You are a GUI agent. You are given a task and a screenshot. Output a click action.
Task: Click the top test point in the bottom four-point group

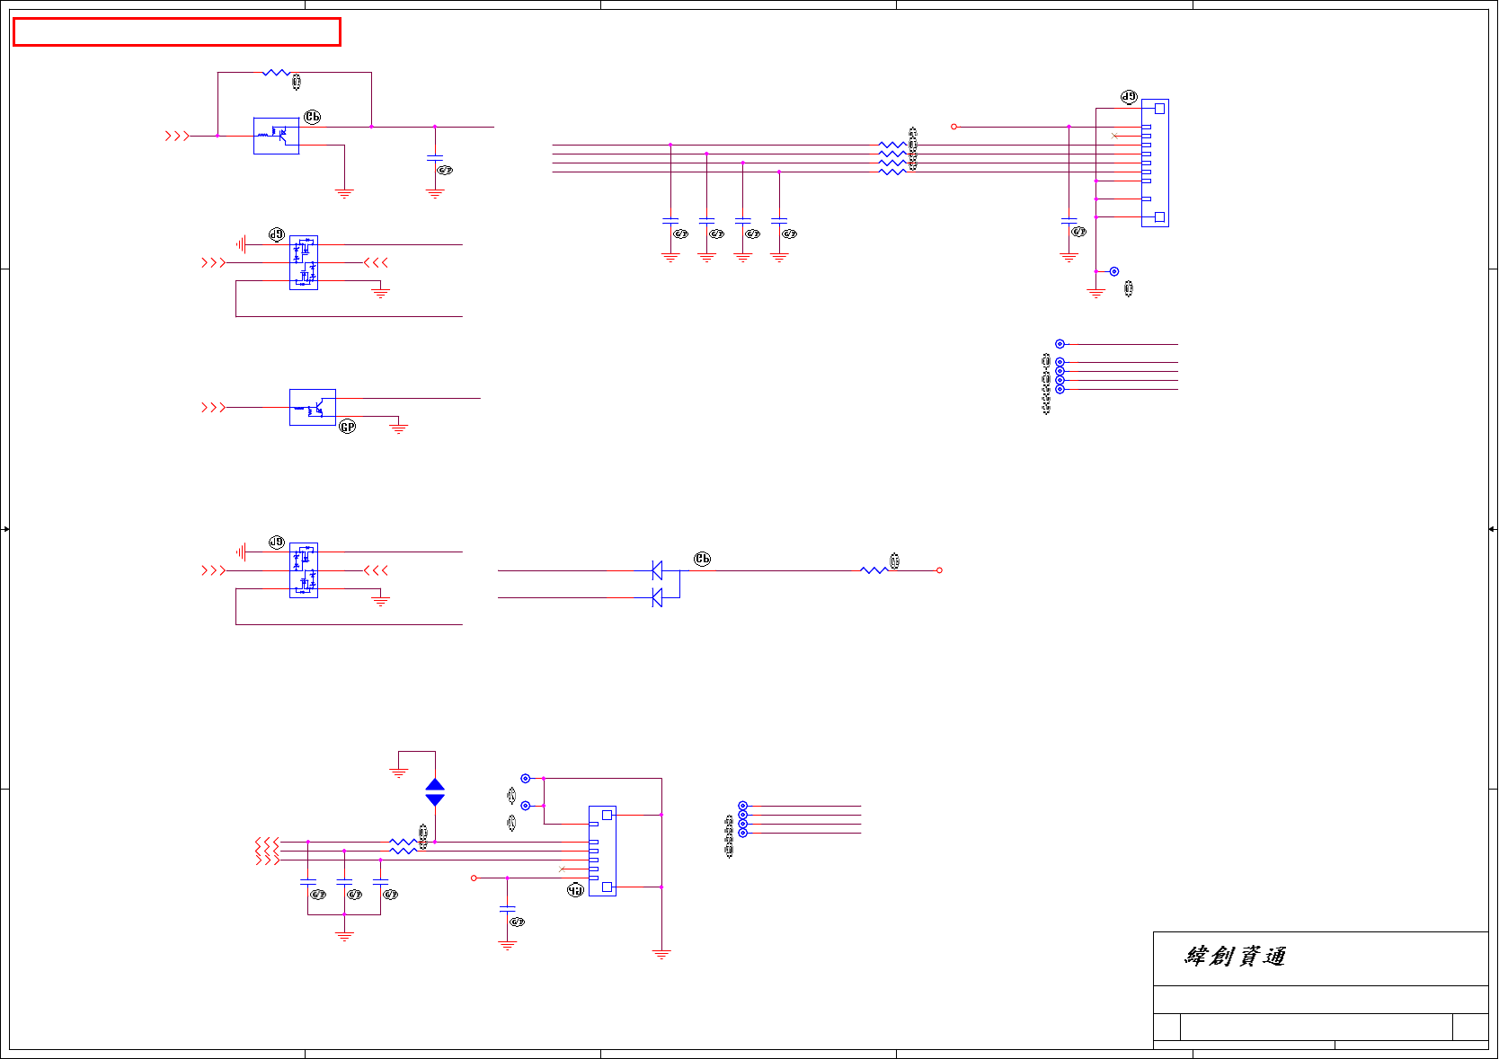click(x=742, y=806)
